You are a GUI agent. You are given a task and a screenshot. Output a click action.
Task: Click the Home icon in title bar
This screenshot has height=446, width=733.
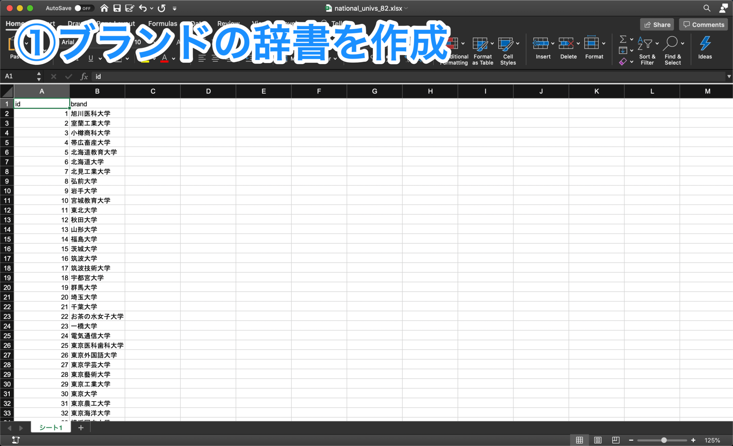click(104, 8)
